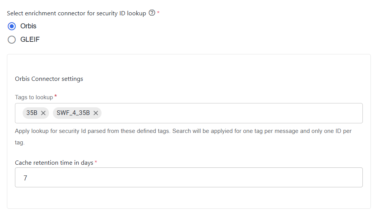The width and height of the screenshot is (377, 213).
Task: Click the Apply lookup helper description text
Action: coord(183,136)
